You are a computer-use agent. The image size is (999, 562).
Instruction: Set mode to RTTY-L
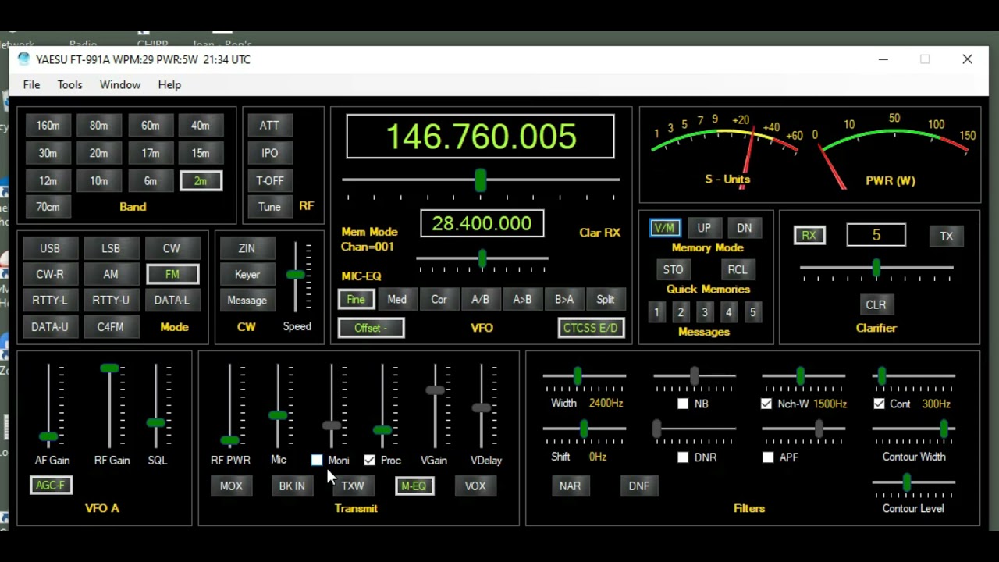pos(50,300)
